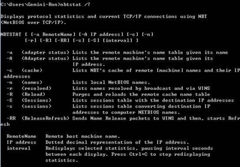Click the 'Displays protocol statistics' description line

tap(104, 16)
